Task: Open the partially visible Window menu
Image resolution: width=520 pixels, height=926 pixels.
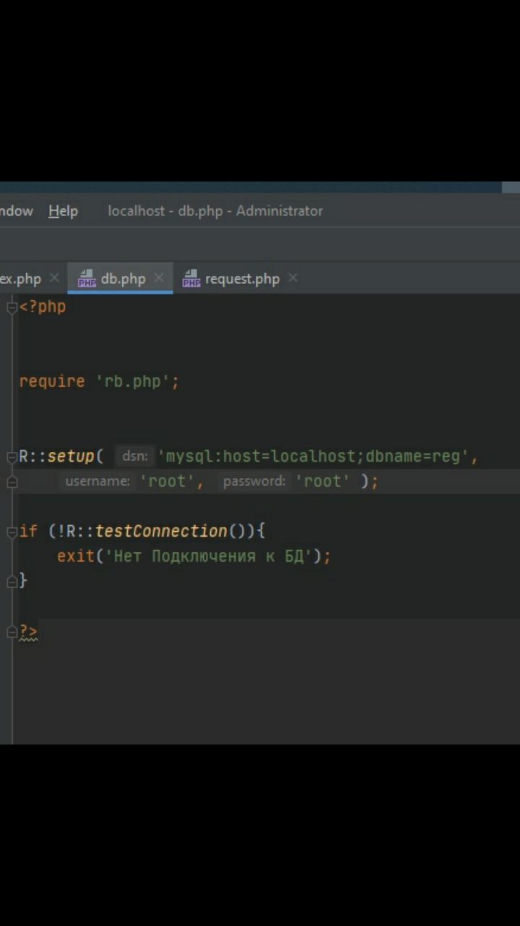Action: coord(16,211)
